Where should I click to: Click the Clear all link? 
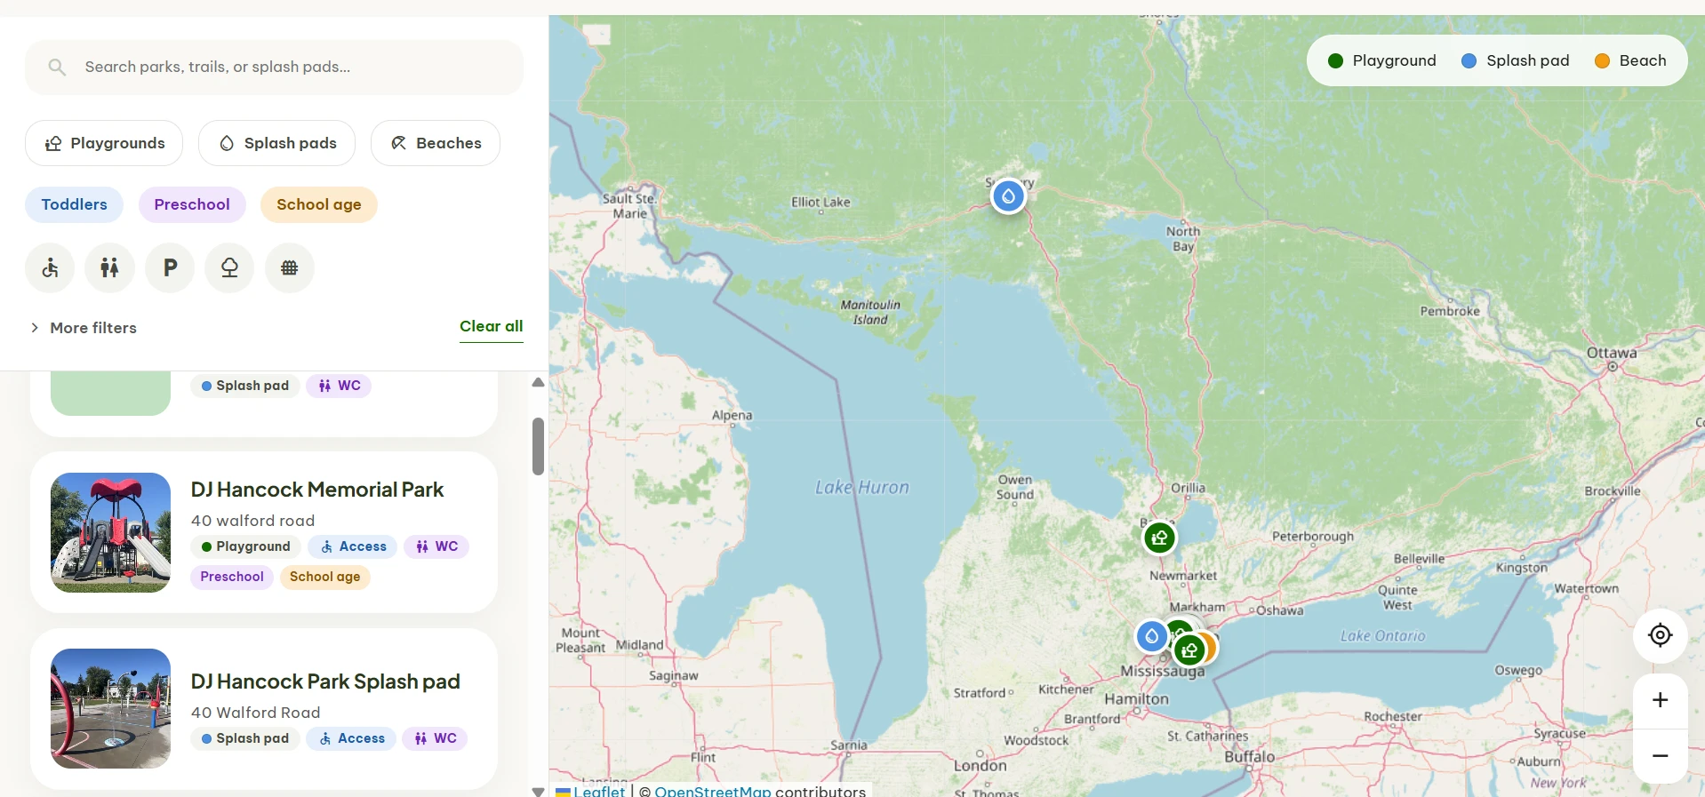492,326
